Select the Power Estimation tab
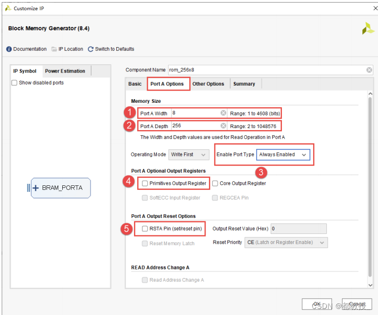Viewport: 378px width, 315px height. 65,71
